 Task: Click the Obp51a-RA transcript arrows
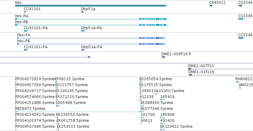83,31
